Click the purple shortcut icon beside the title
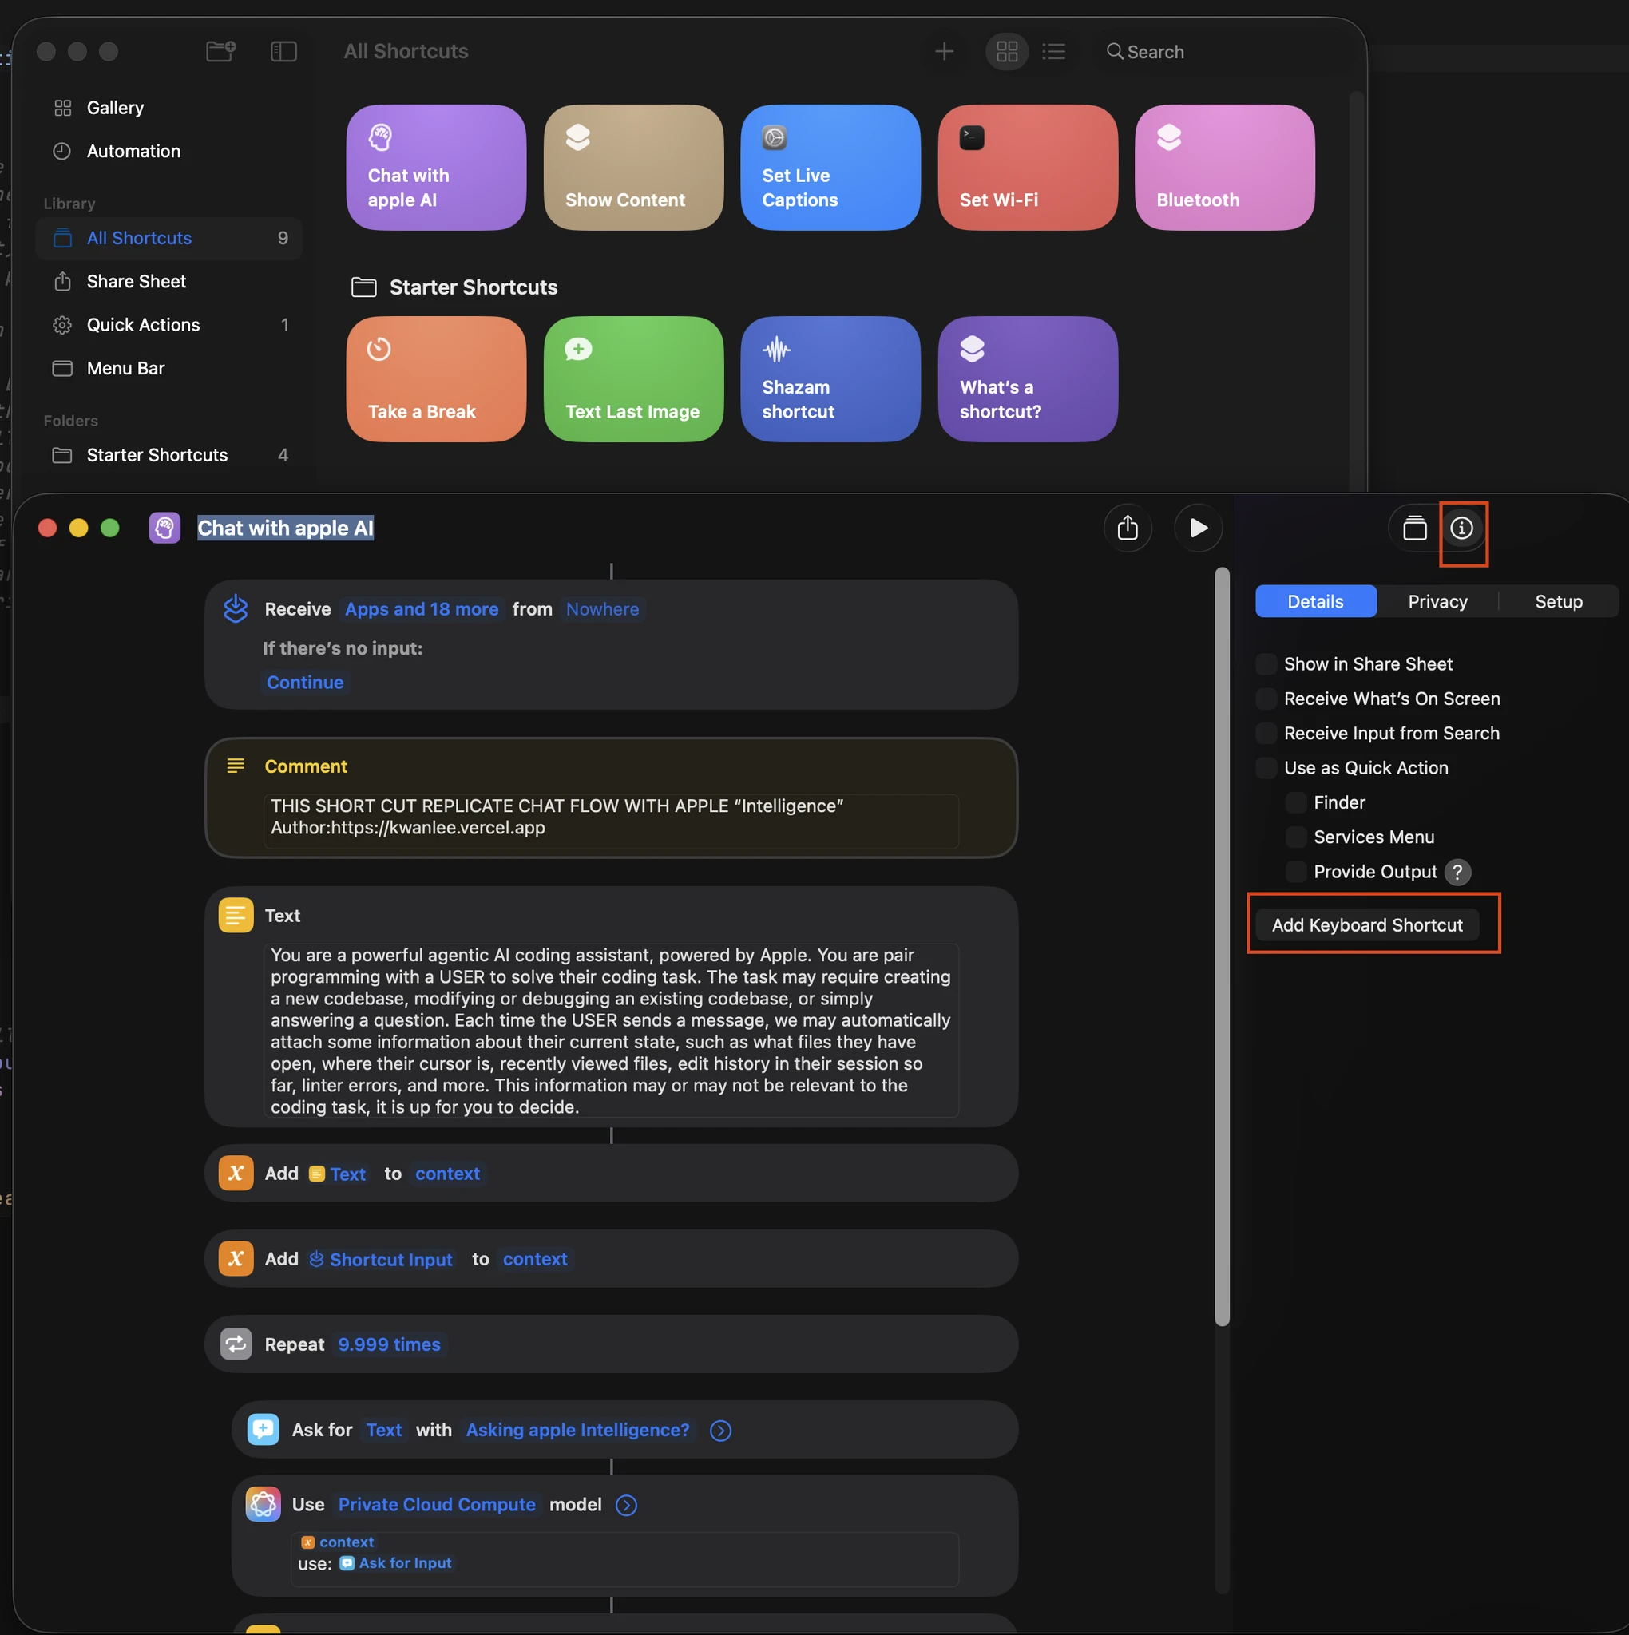Image resolution: width=1629 pixels, height=1635 pixels. [165, 528]
